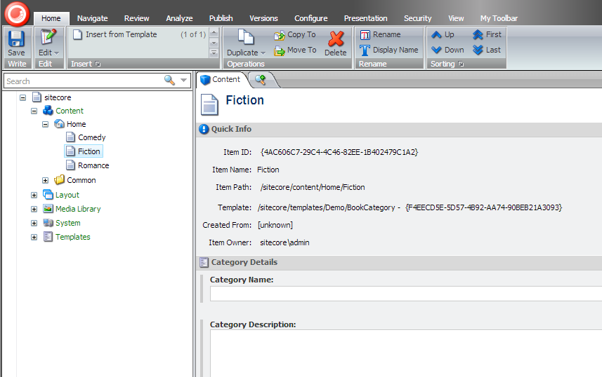Open the Configure ribbon tab
The height and width of the screenshot is (377, 602).
pos(311,18)
